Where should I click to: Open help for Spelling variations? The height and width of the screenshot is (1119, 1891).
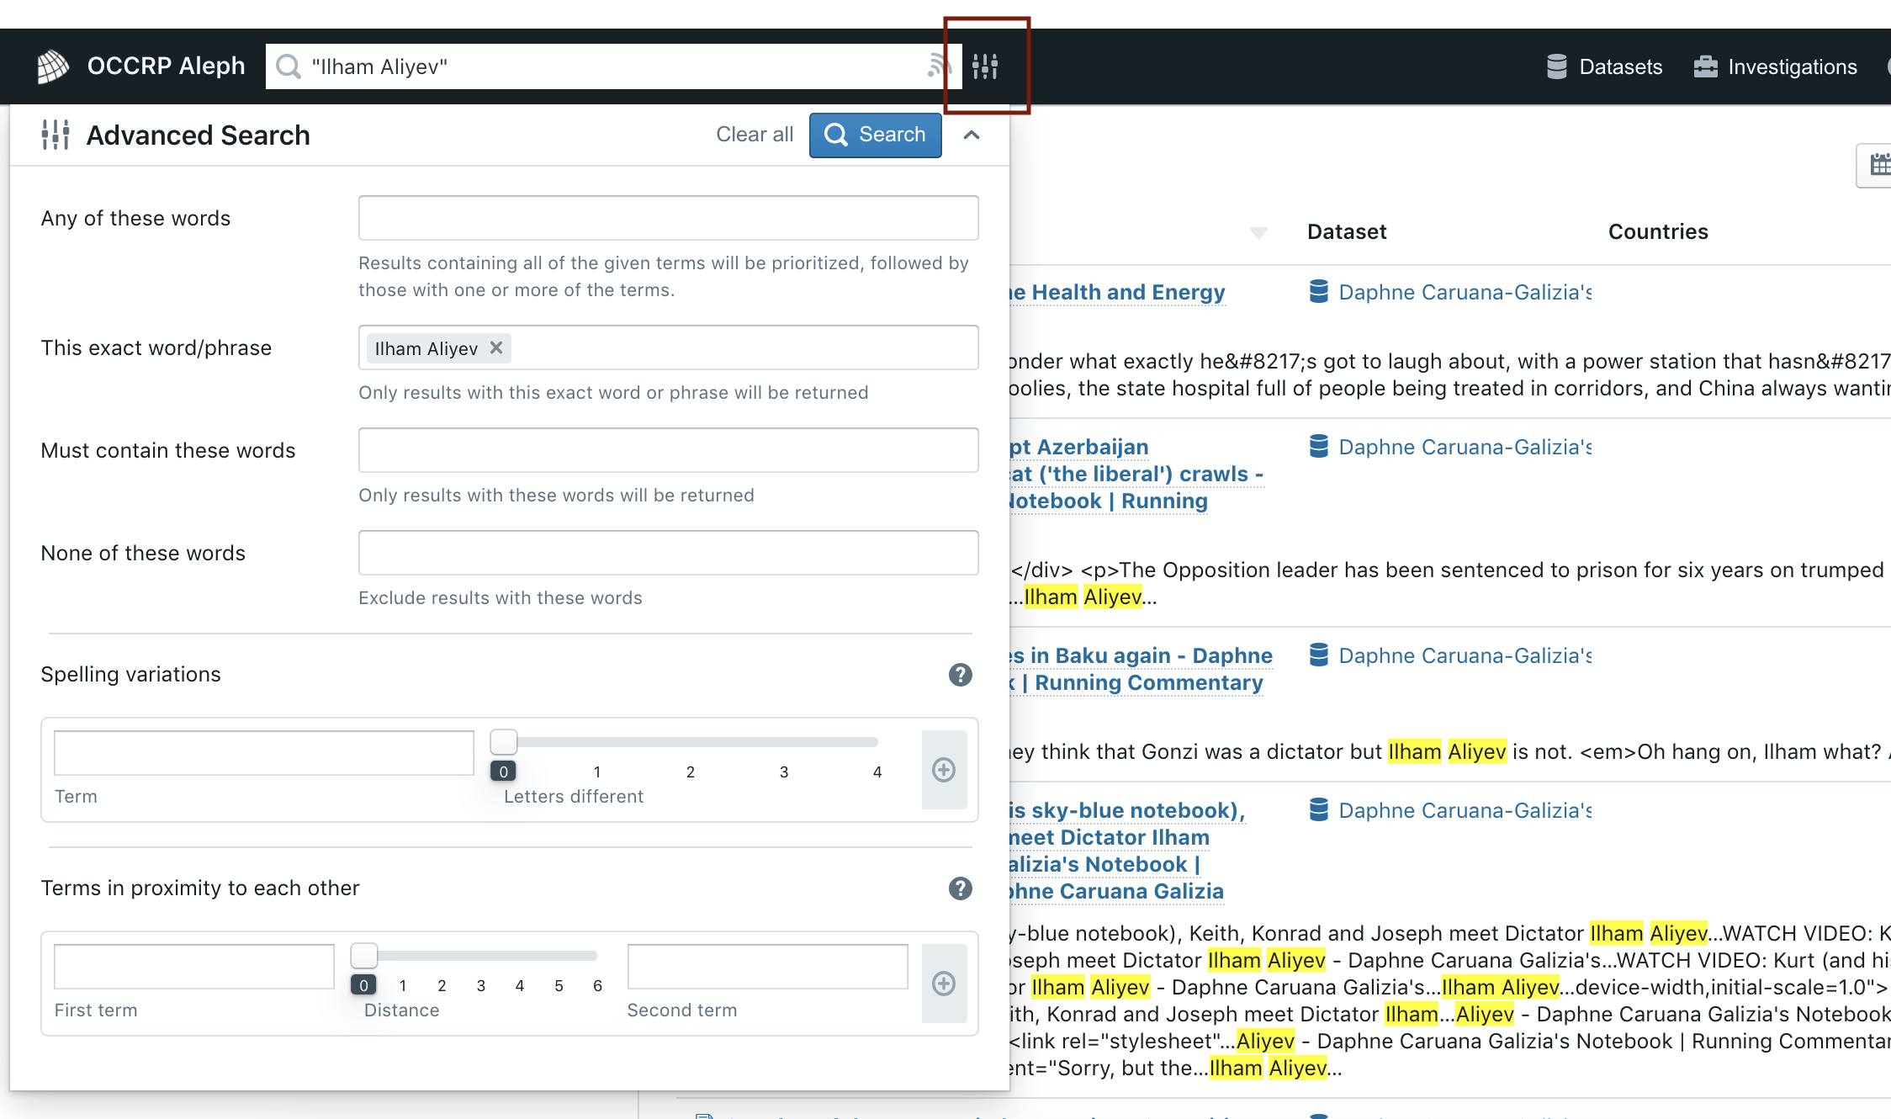click(960, 675)
